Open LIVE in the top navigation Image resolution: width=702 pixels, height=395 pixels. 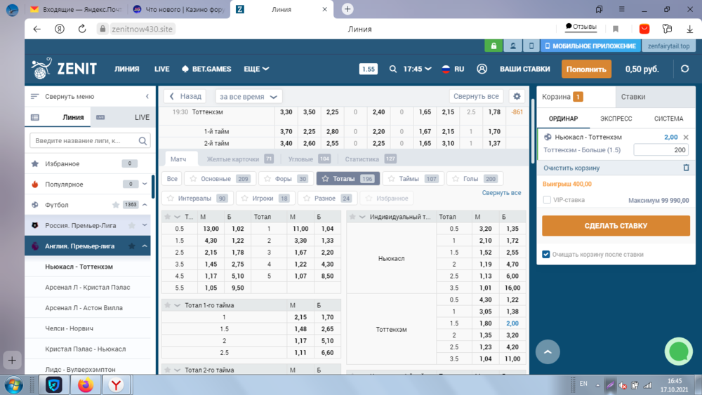(161, 69)
